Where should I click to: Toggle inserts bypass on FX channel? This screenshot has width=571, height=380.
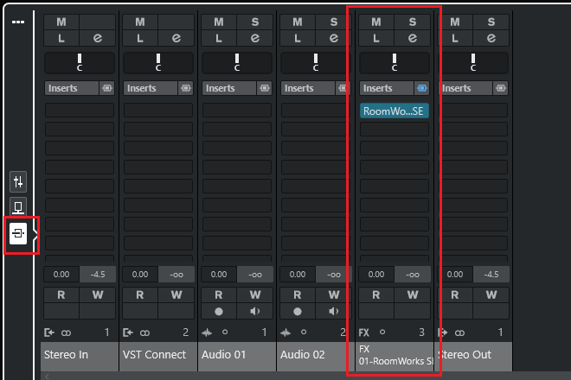tap(421, 88)
